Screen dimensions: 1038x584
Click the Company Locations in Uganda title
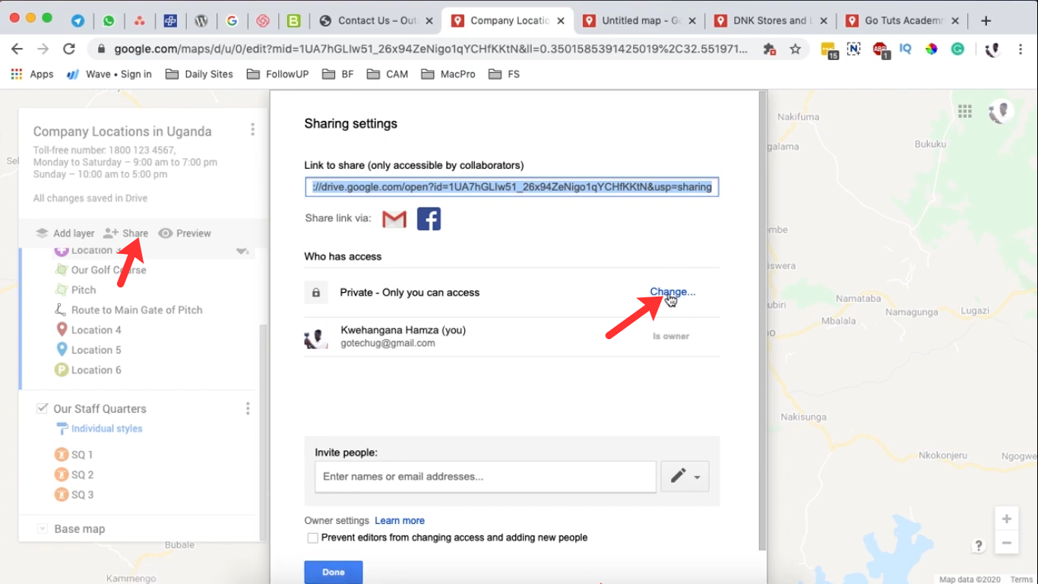tap(122, 131)
